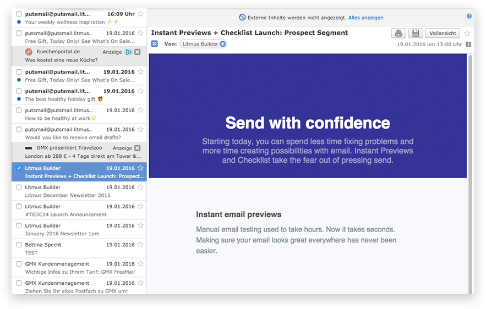The image size is (486, 309).
Task: Close the GMX Travelzoo advertisement
Action: [x=137, y=148]
